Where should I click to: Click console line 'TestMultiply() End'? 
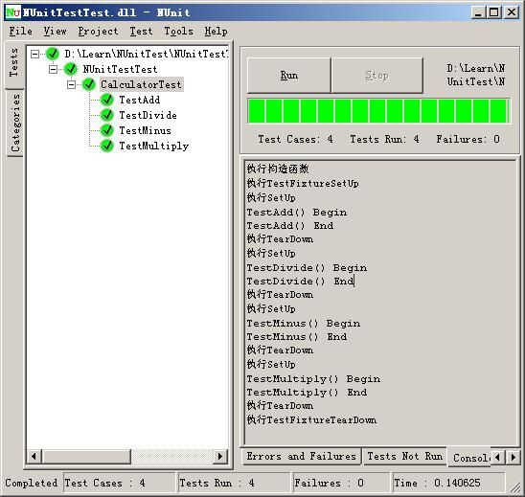point(307,393)
